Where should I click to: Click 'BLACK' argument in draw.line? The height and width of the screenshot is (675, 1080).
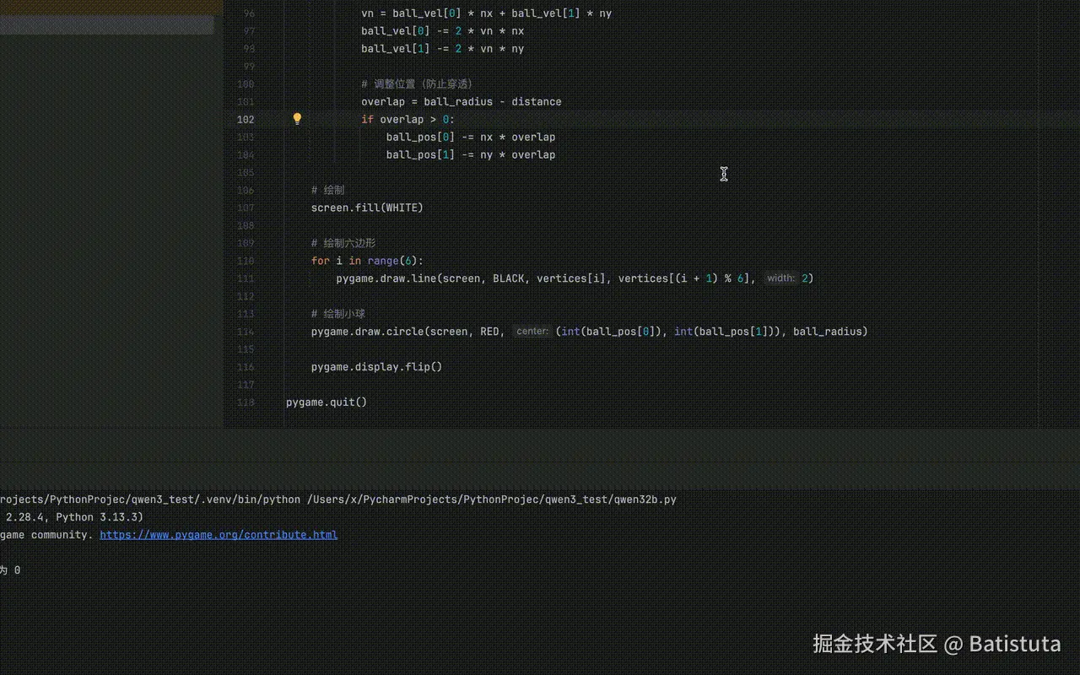pos(508,278)
